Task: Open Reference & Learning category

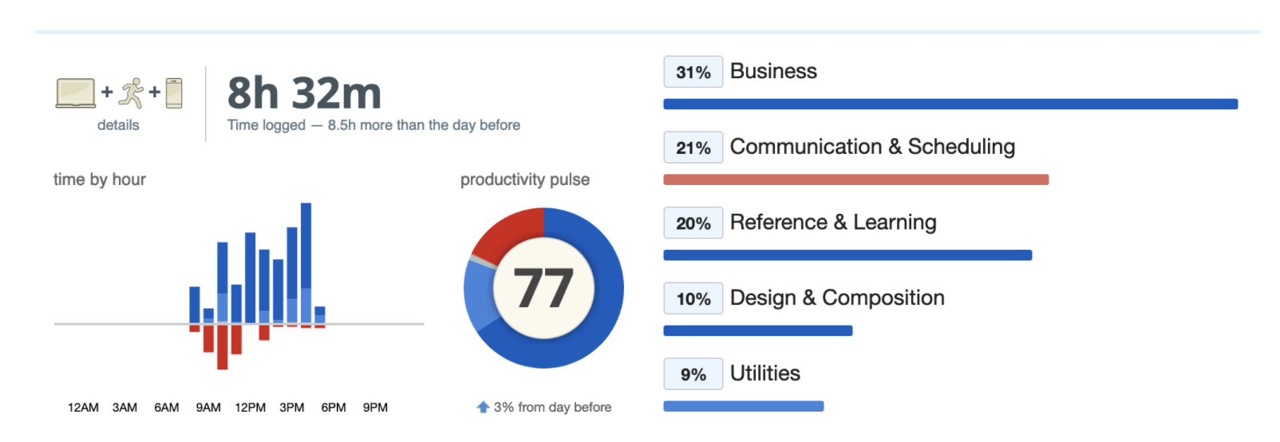Action: pyautogui.click(x=833, y=222)
